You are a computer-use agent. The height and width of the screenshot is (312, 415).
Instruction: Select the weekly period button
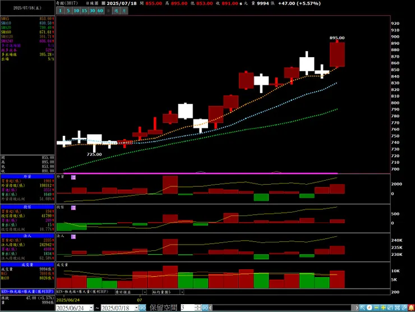pyautogui.click(x=116, y=11)
